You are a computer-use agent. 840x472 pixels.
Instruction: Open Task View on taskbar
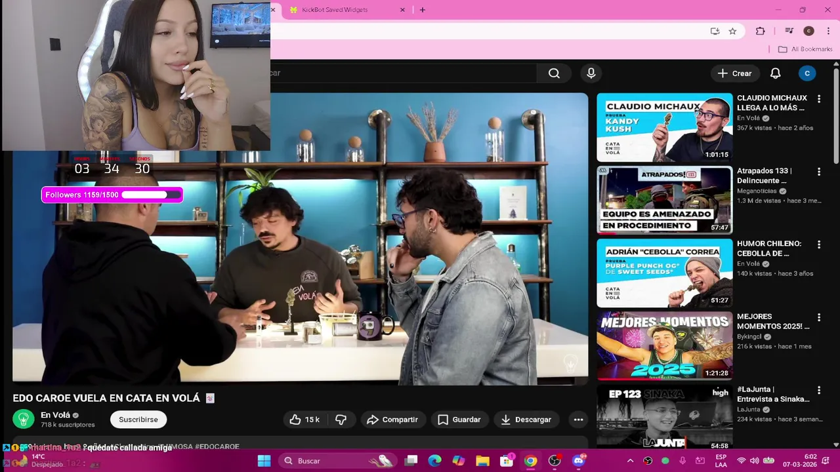411,461
